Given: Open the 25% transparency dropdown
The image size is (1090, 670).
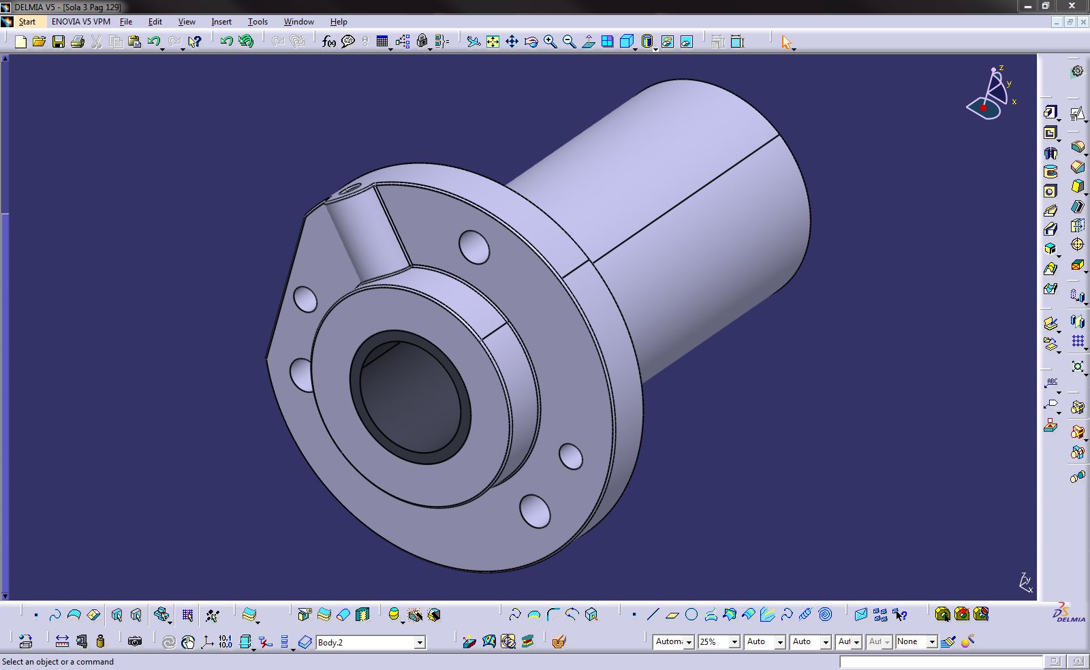Looking at the screenshot, I should (x=734, y=641).
